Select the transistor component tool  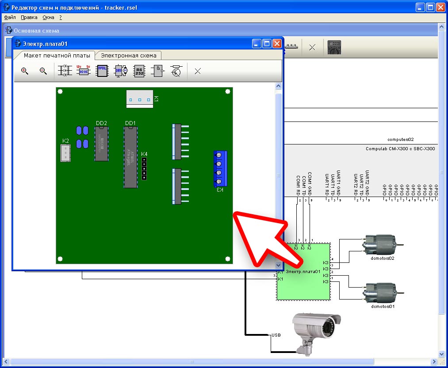[x=176, y=71]
